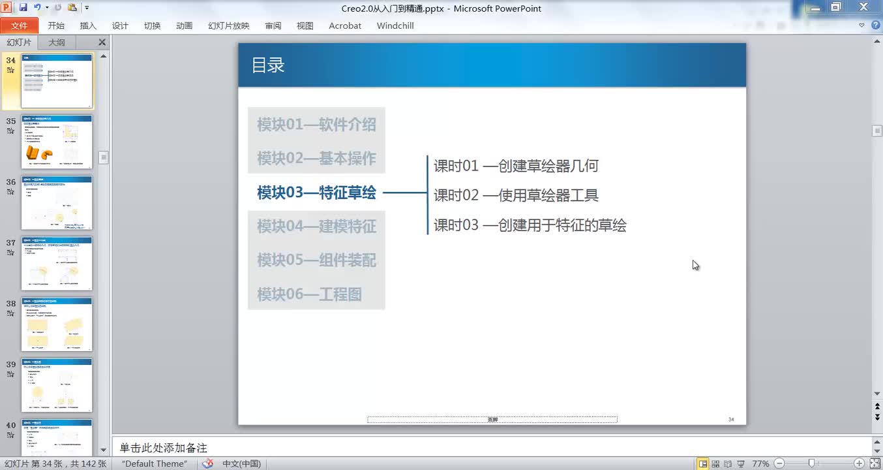The height and width of the screenshot is (470, 883).
Task: Save the presentation with the floppy icon
Action: click(23, 8)
